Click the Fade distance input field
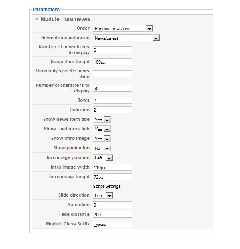 tap(112, 215)
